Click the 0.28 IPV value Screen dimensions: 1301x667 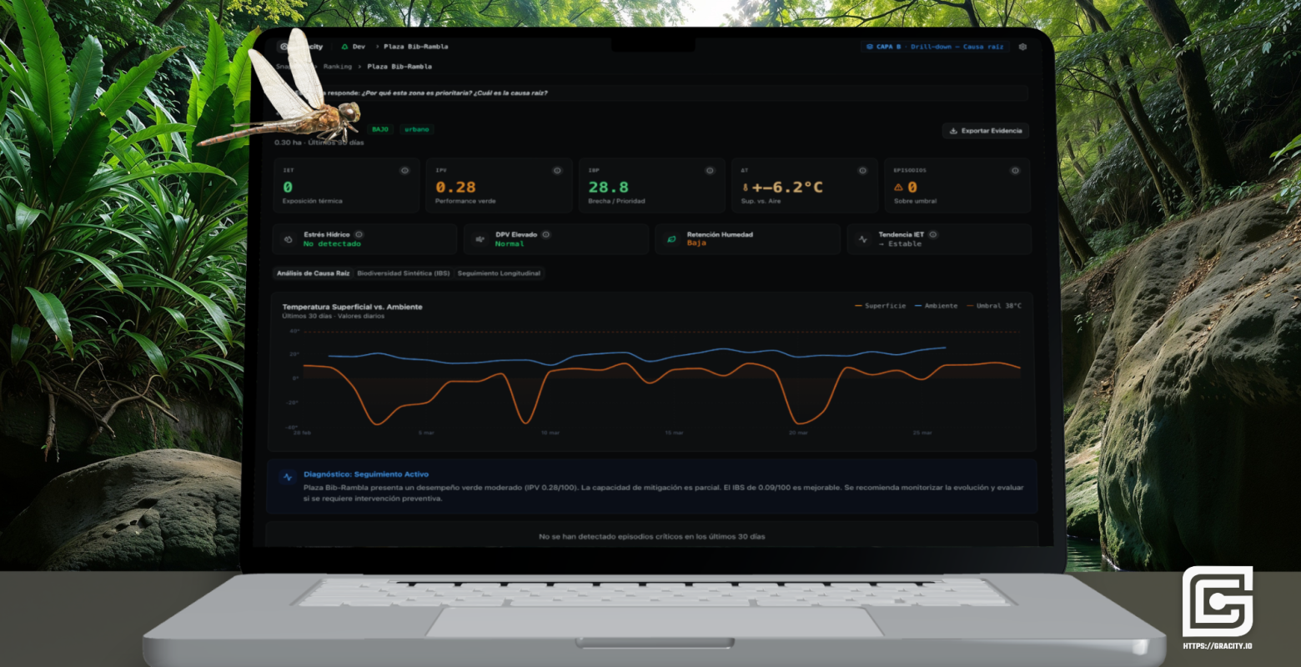tap(455, 188)
